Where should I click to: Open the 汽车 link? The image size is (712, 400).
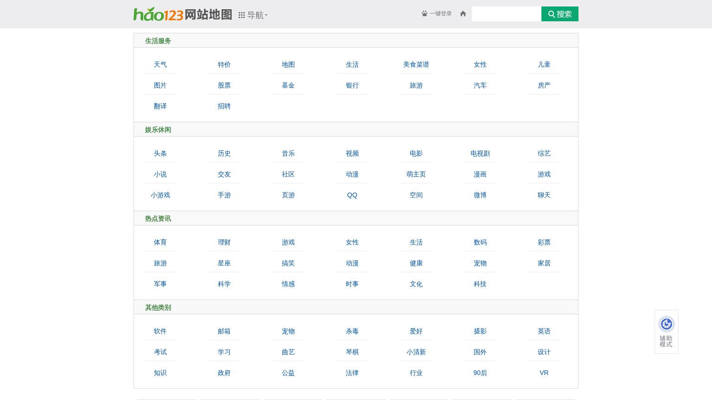tap(480, 85)
